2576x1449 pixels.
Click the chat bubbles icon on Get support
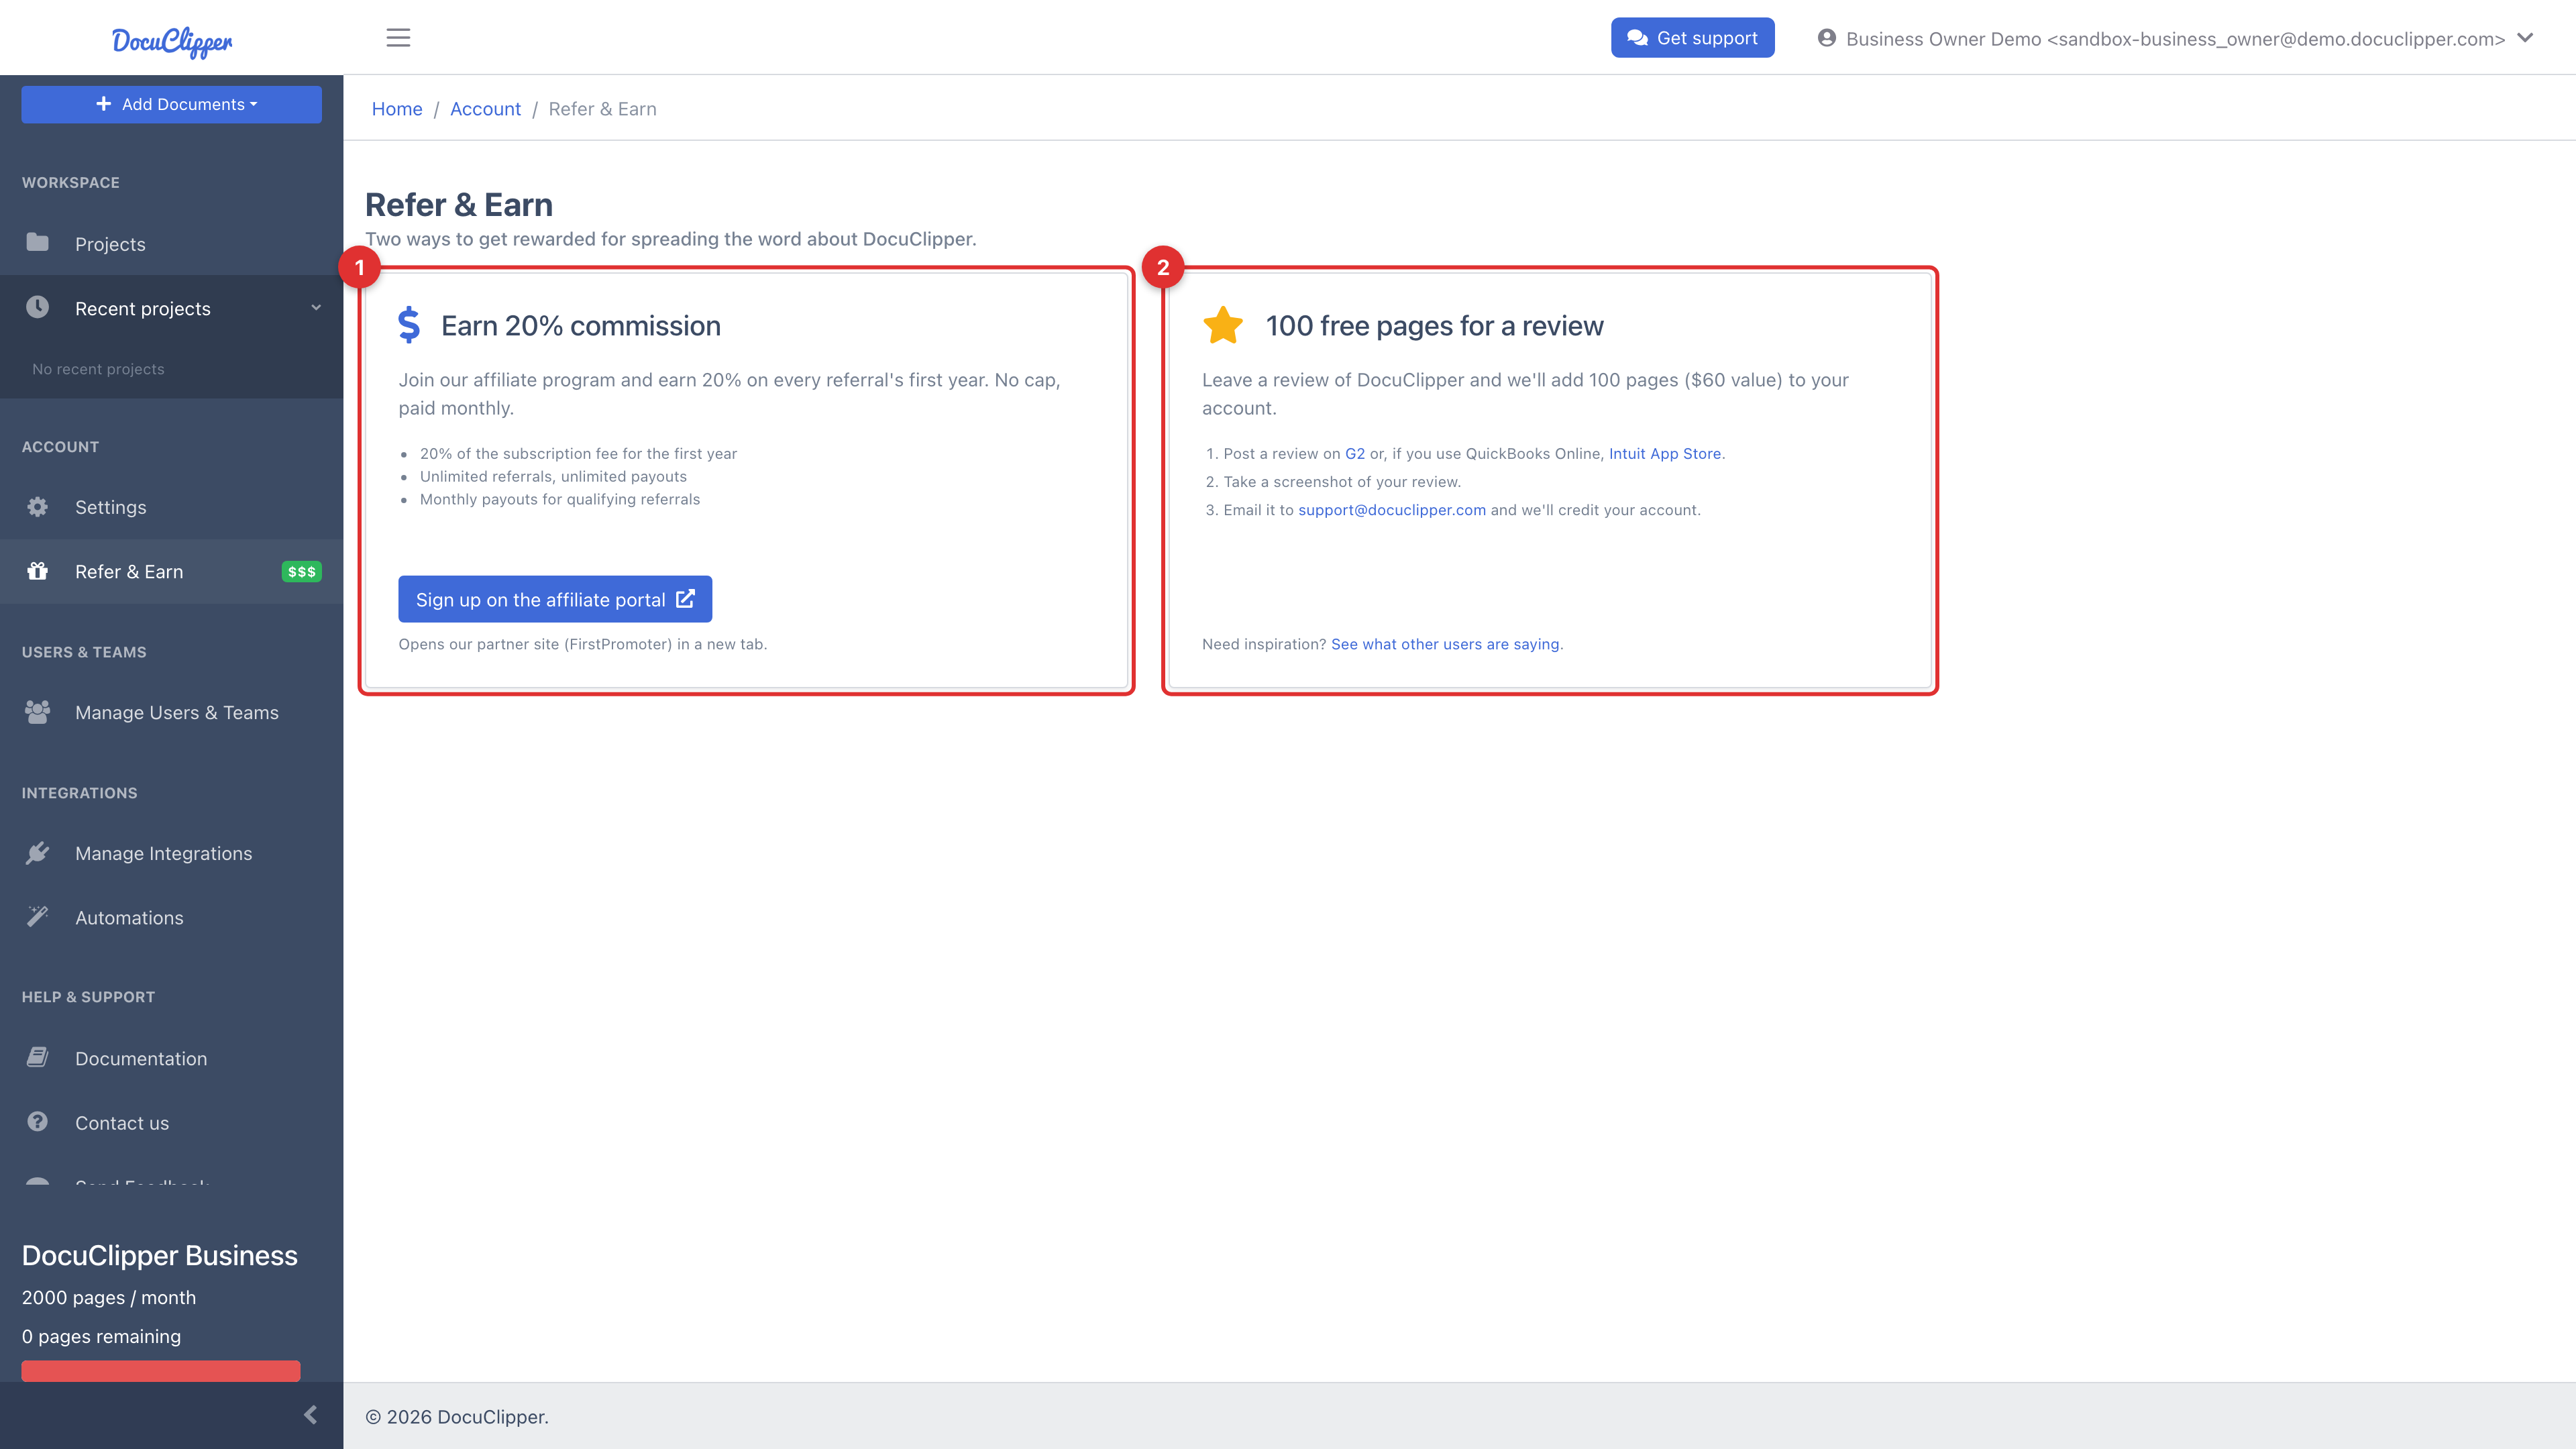(1637, 38)
